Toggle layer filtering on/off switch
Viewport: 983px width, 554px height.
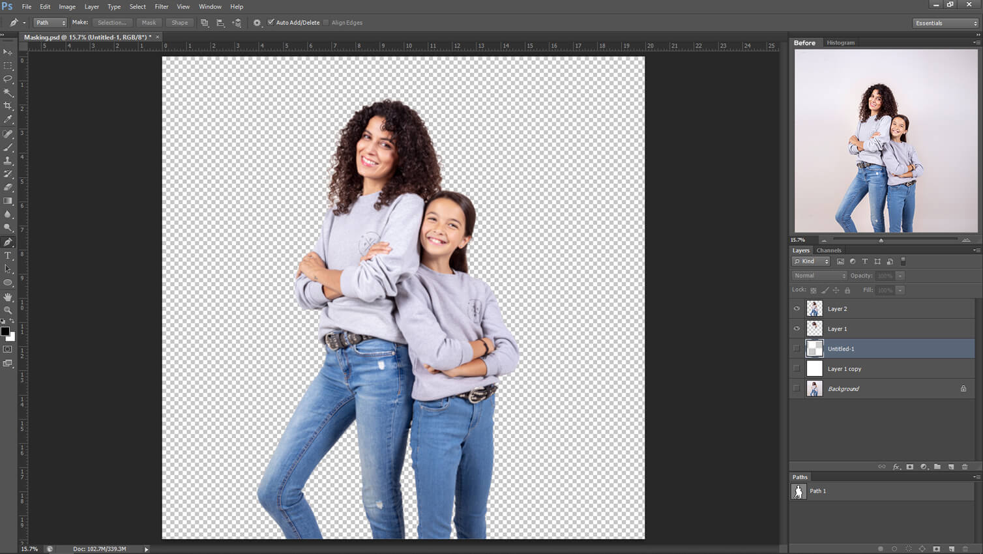tap(903, 261)
